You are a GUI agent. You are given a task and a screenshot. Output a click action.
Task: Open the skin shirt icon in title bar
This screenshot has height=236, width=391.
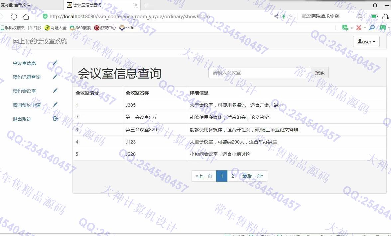[375, 5]
